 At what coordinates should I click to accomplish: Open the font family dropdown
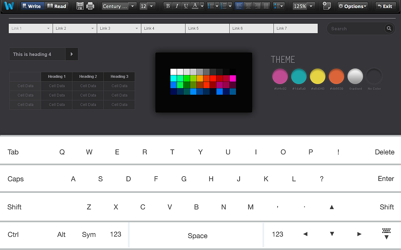(119, 6)
